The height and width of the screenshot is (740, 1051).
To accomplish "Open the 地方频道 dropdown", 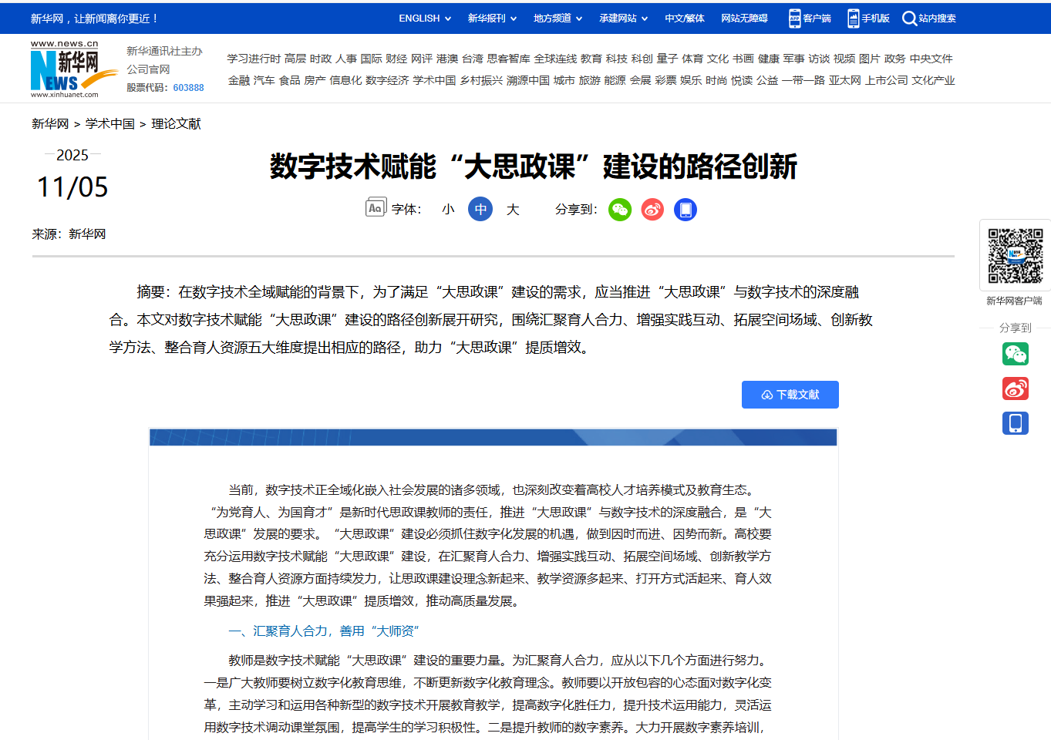I will point(558,18).
